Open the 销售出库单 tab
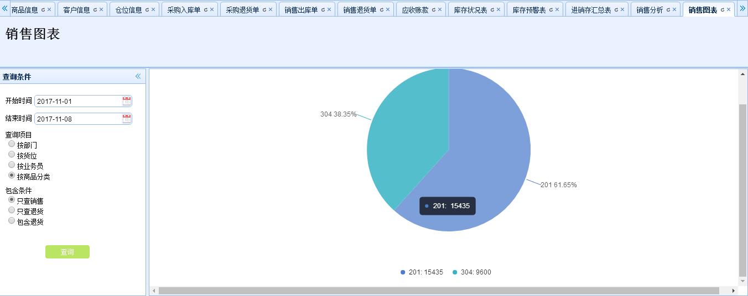This screenshot has height=296, width=748. pyautogui.click(x=301, y=10)
